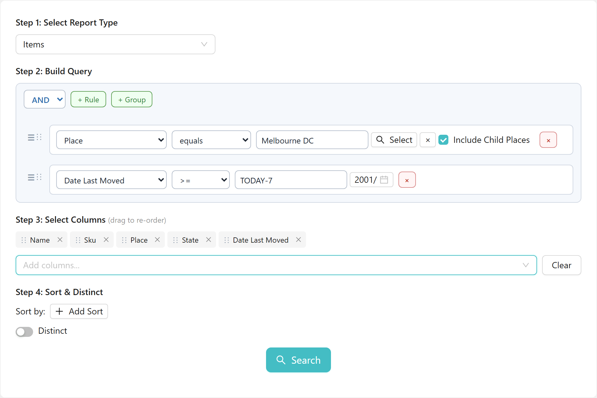Delete the Date Last Moved rule with red x
This screenshot has width=597, height=398.
(x=407, y=180)
